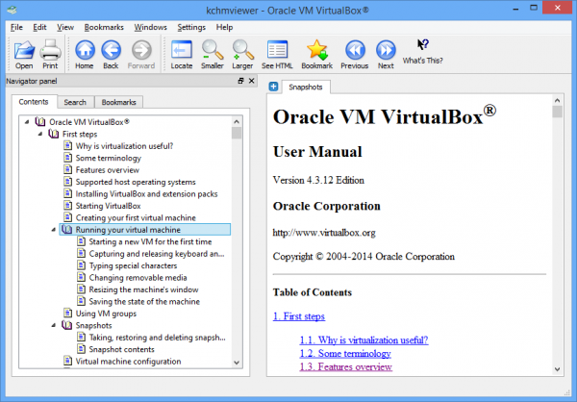
Task: Add a Bookmark with the star icon
Action: (316, 55)
